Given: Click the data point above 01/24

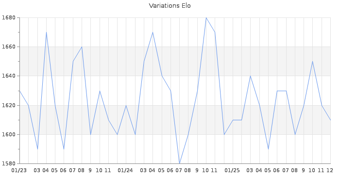Looking at the screenshot, I should point(126,105).
